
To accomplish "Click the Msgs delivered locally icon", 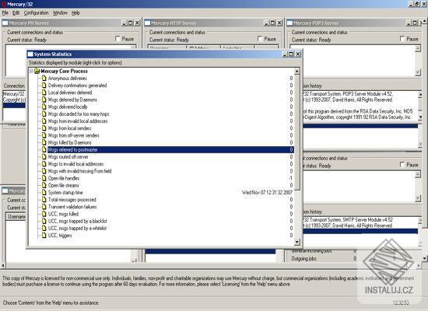I will click(x=44, y=107).
